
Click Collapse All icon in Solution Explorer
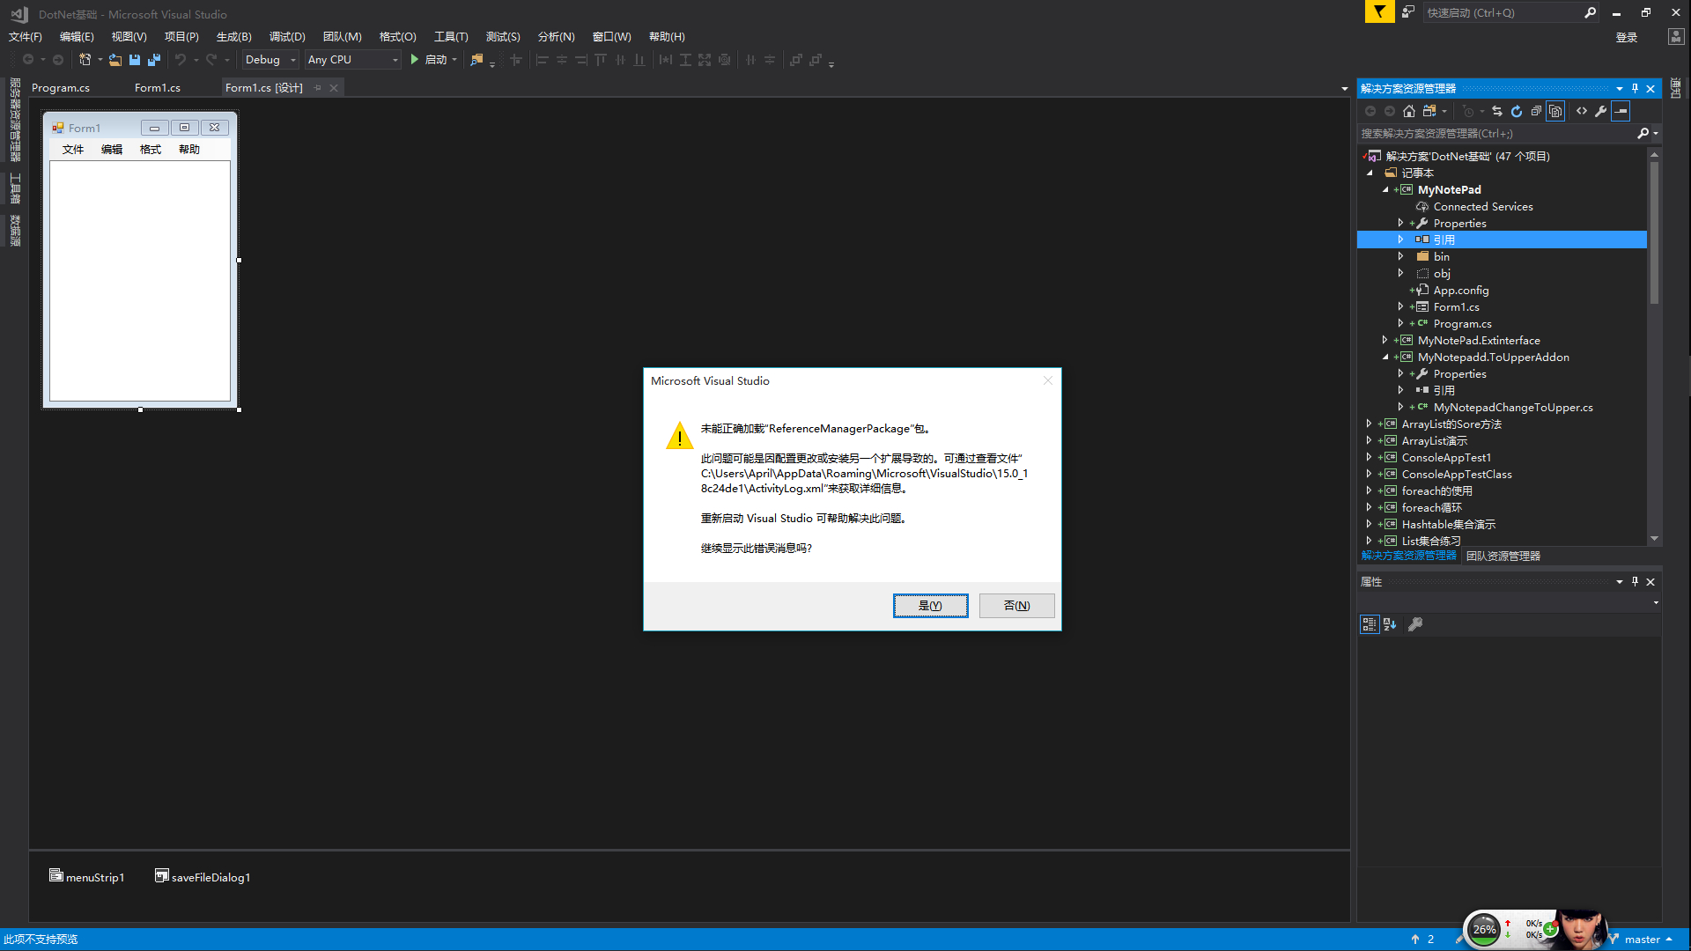1536,111
